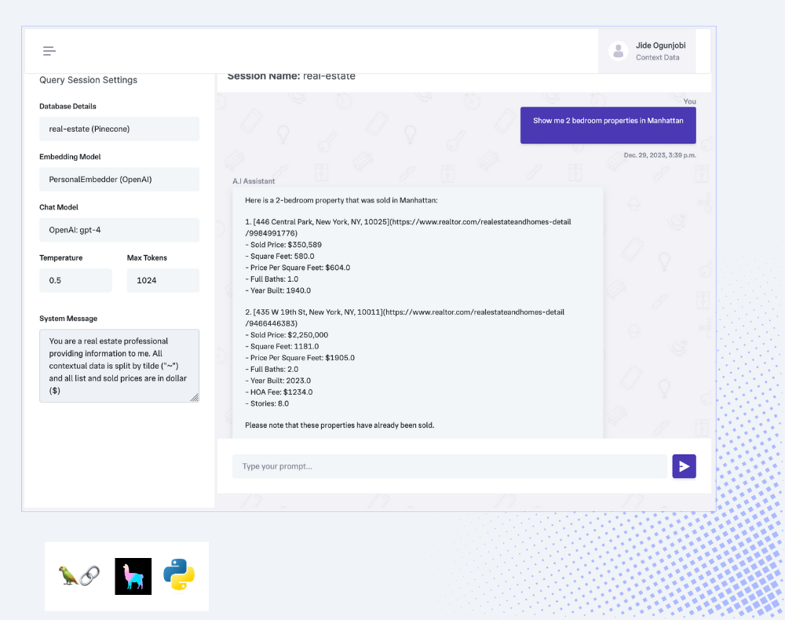Click the 'Dec. 29, 2023, 3:39 p.m.' timestamp

click(x=660, y=155)
